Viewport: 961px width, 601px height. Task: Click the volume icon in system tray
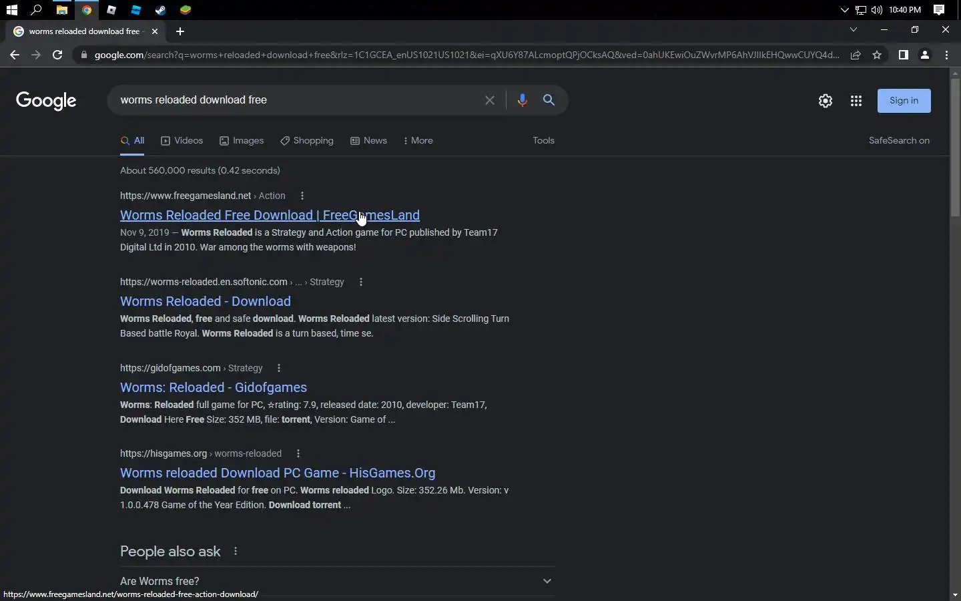pos(876,10)
